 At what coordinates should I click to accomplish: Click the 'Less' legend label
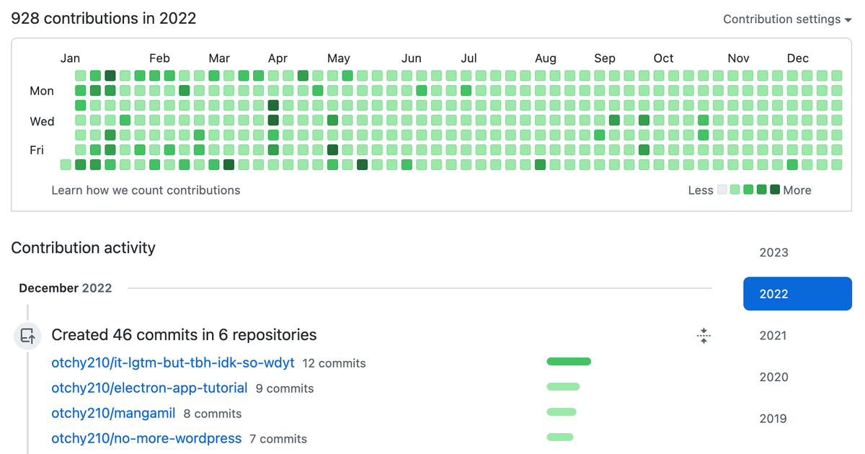pos(701,190)
